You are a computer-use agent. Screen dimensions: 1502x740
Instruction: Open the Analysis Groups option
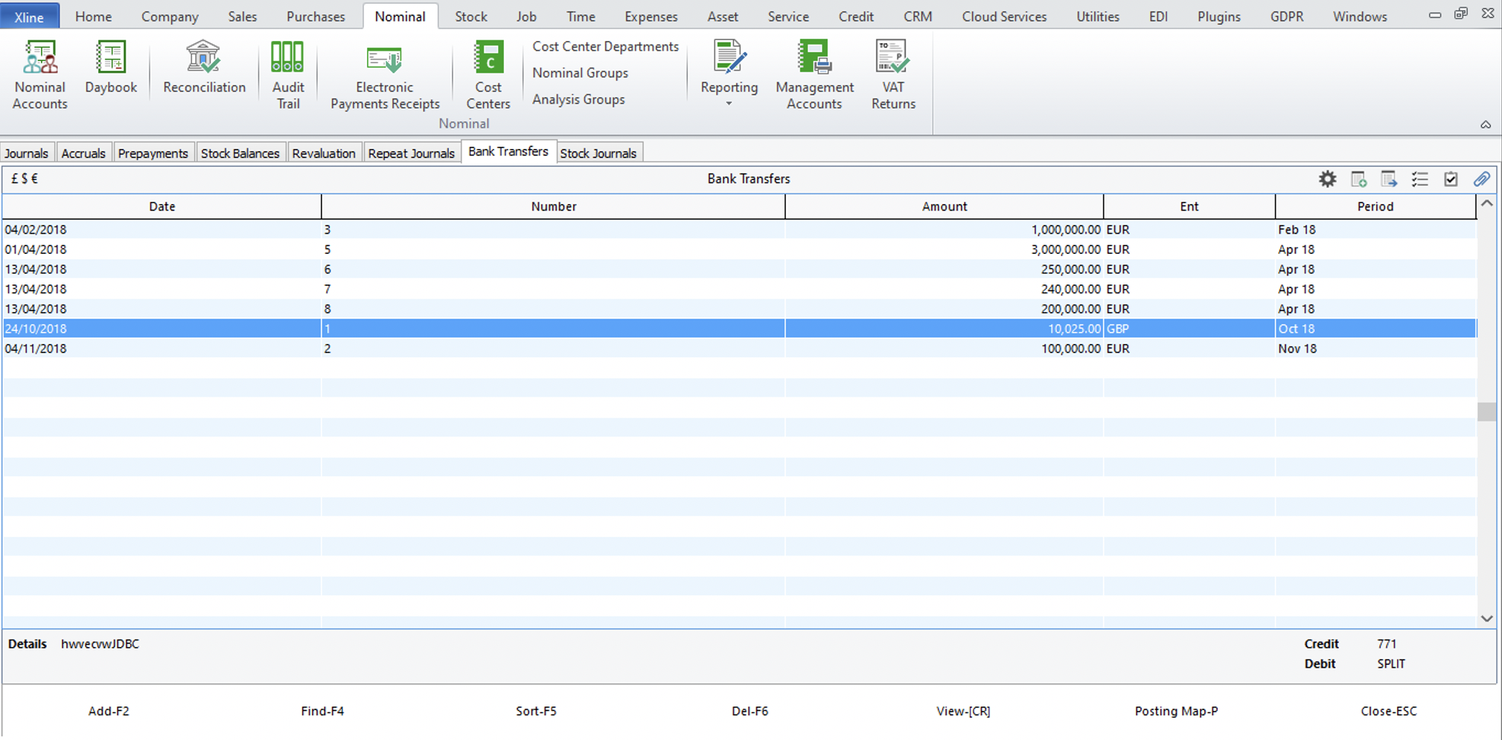point(578,99)
